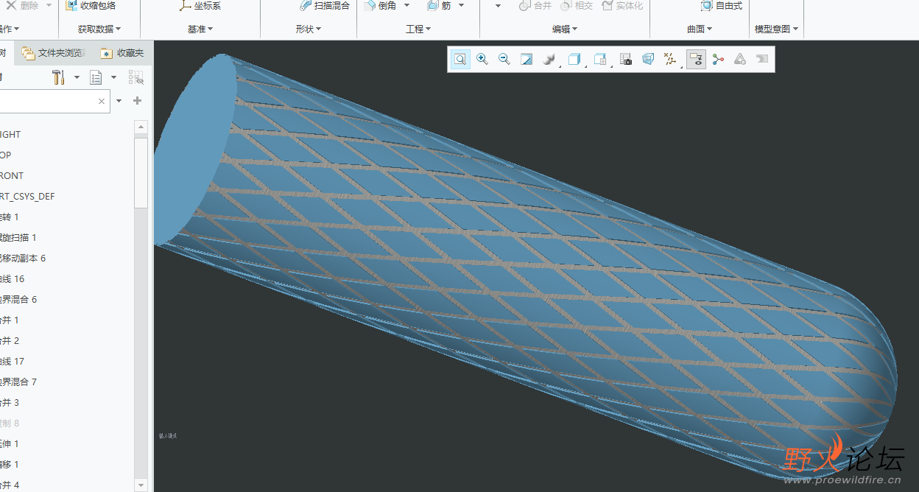Select the 扫描混合 swept blend tool
The width and height of the screenshot is (919, 492).
pyautogui.click(x=324, y=6)
